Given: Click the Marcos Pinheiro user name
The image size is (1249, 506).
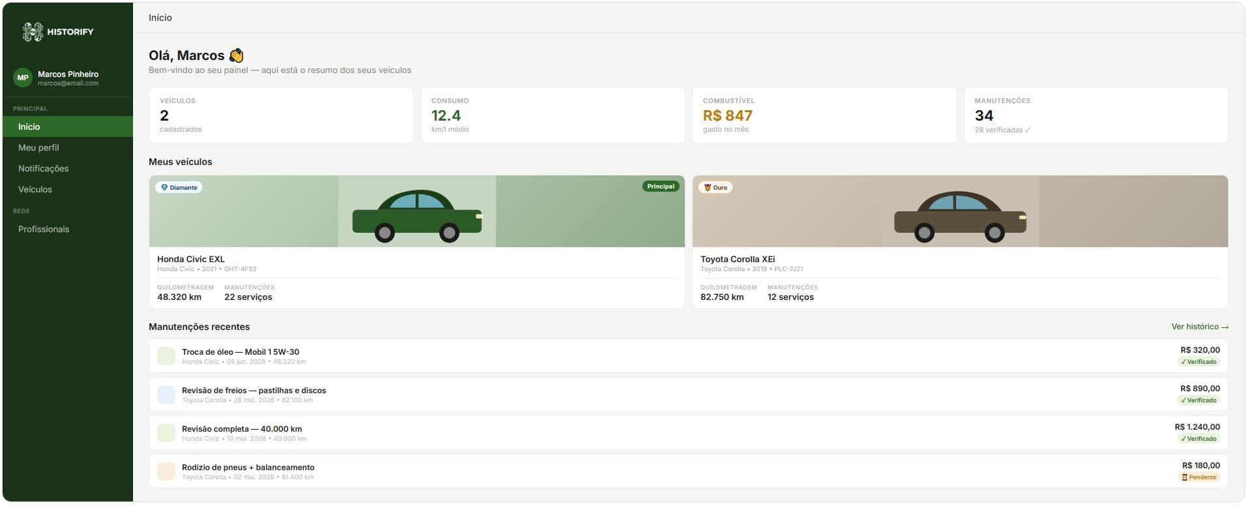Looking at the screenshot, I should (68, 74).
